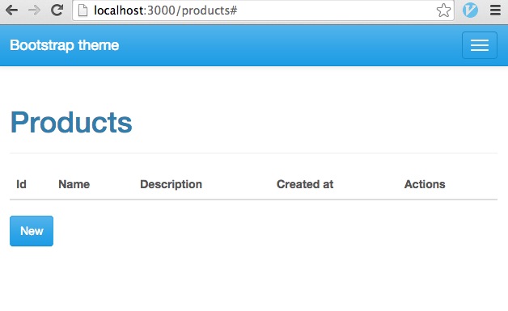Open the Chrome hamburger menu
Viewport: 508px width, 311px height.
(495, 10)
